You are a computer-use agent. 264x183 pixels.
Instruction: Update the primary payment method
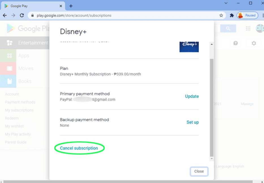point(192,96)
